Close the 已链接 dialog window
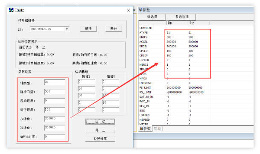This screenshot has width=260, height=154. (129, 10)
